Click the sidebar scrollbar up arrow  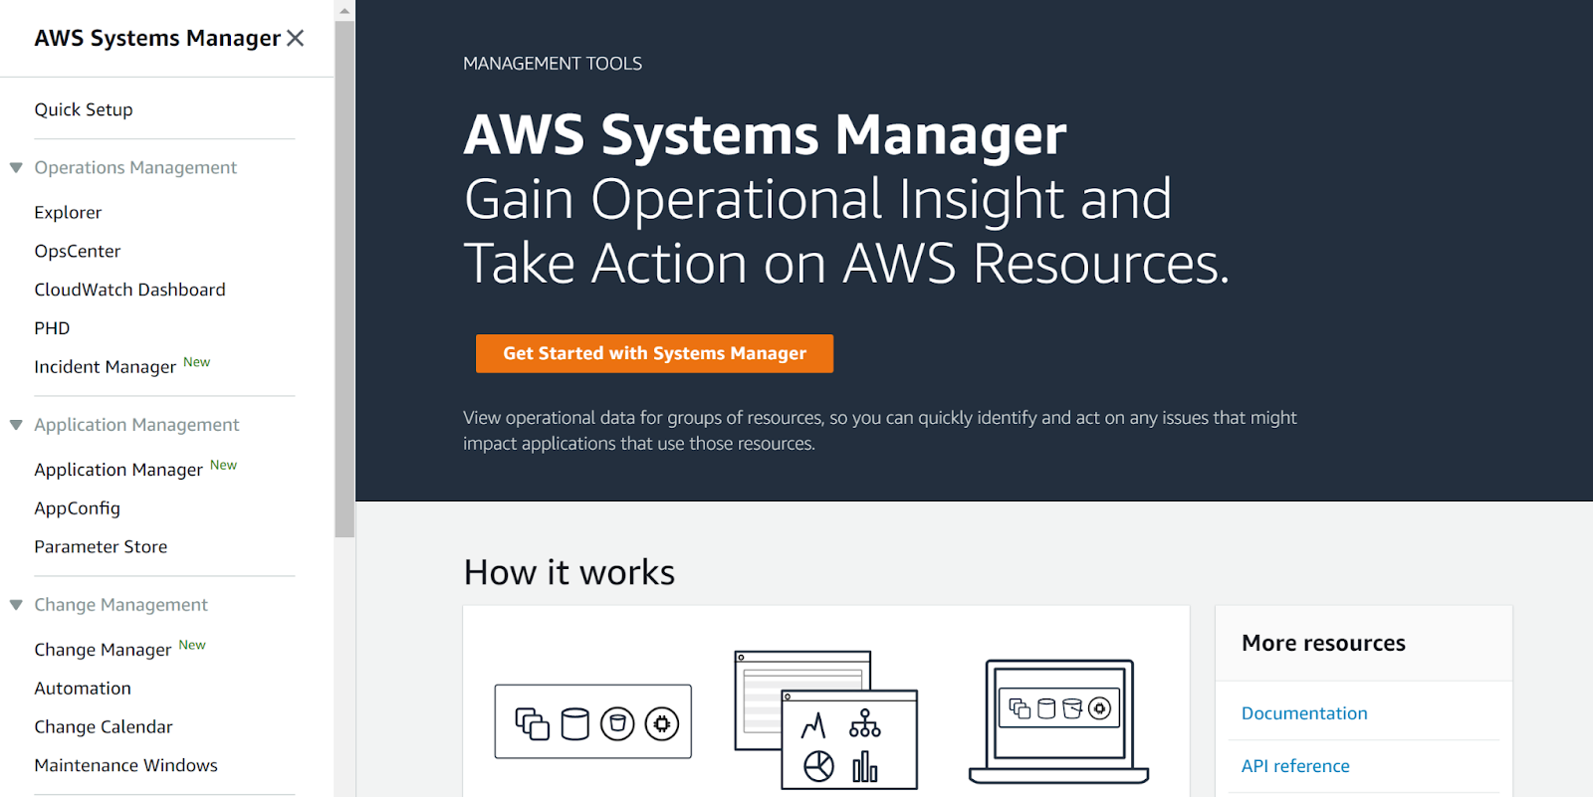tap(344, 11)
